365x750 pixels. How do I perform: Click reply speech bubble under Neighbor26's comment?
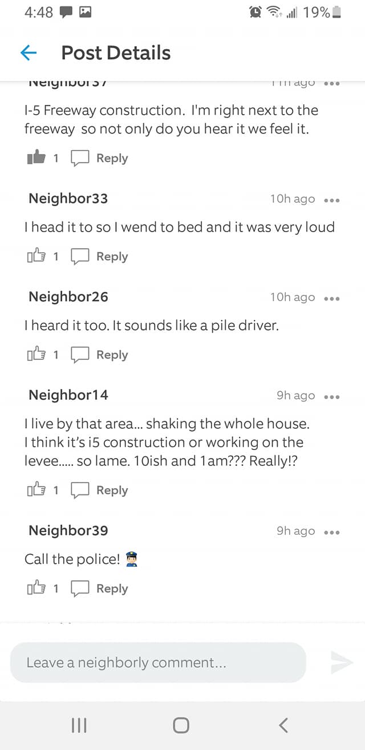click(x=80, y=355)
